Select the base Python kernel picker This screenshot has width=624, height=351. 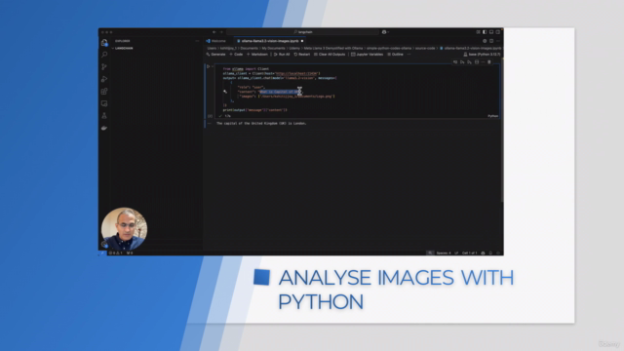[482, 55]
